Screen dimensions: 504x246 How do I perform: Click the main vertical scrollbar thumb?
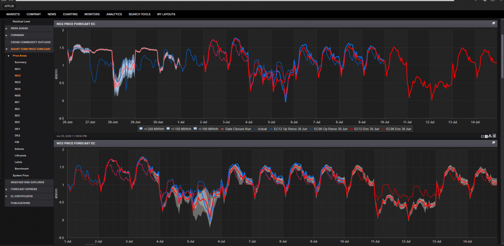pyautogui.click(x=502, y=56)
